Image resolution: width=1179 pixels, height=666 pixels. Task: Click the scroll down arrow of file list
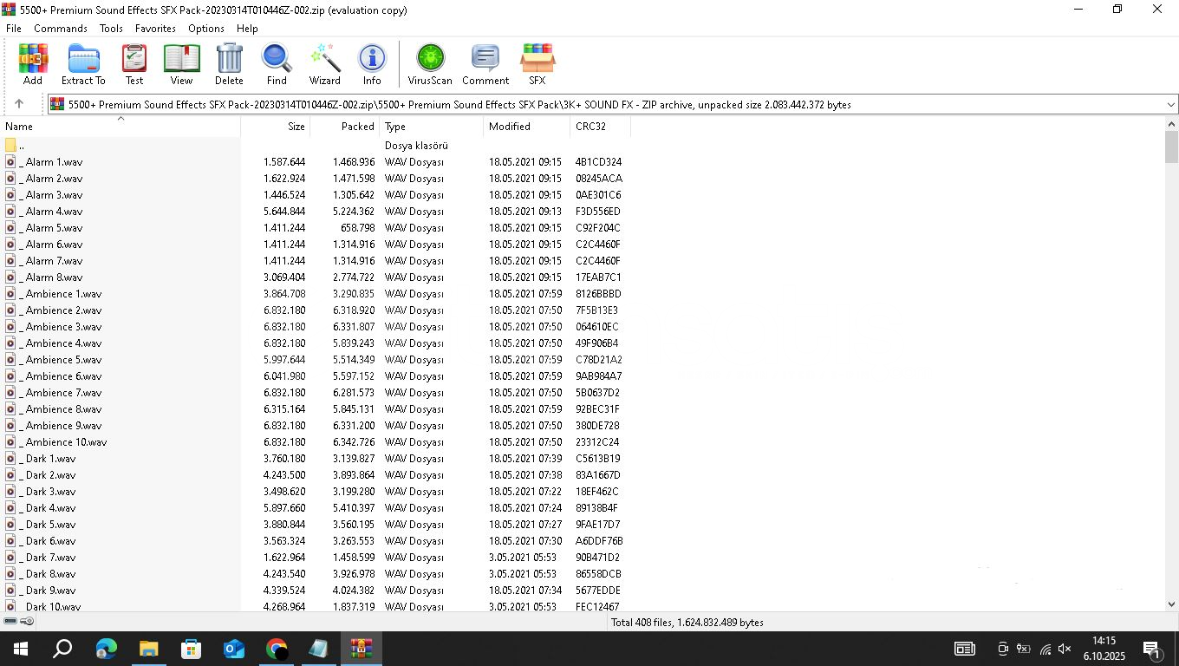pyautogui.click(x=1171, y=604)
